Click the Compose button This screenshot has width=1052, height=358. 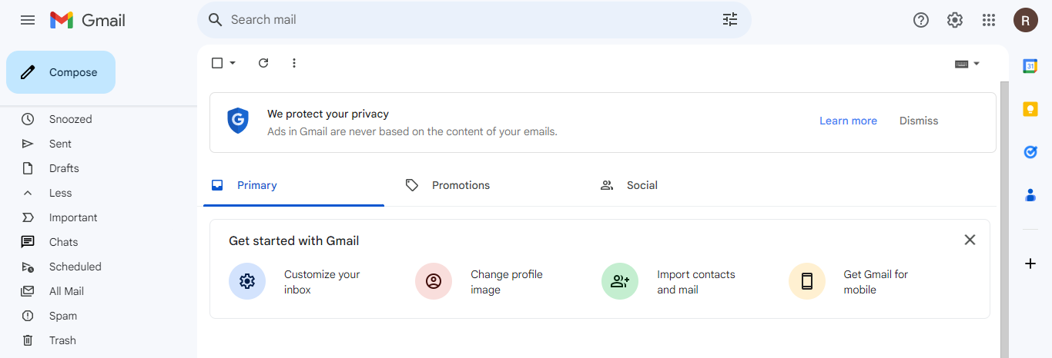pos(61,72)
